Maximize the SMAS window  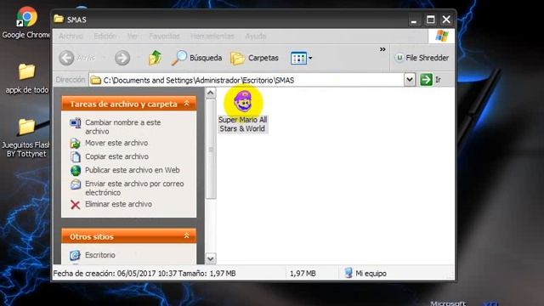tap(430, 20)
